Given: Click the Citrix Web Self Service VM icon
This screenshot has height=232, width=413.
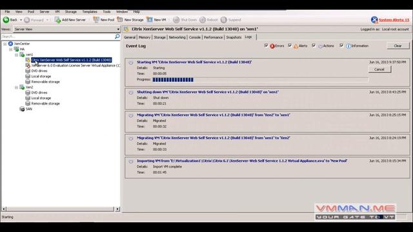Looking at the screenshot, I should point(28,60).
